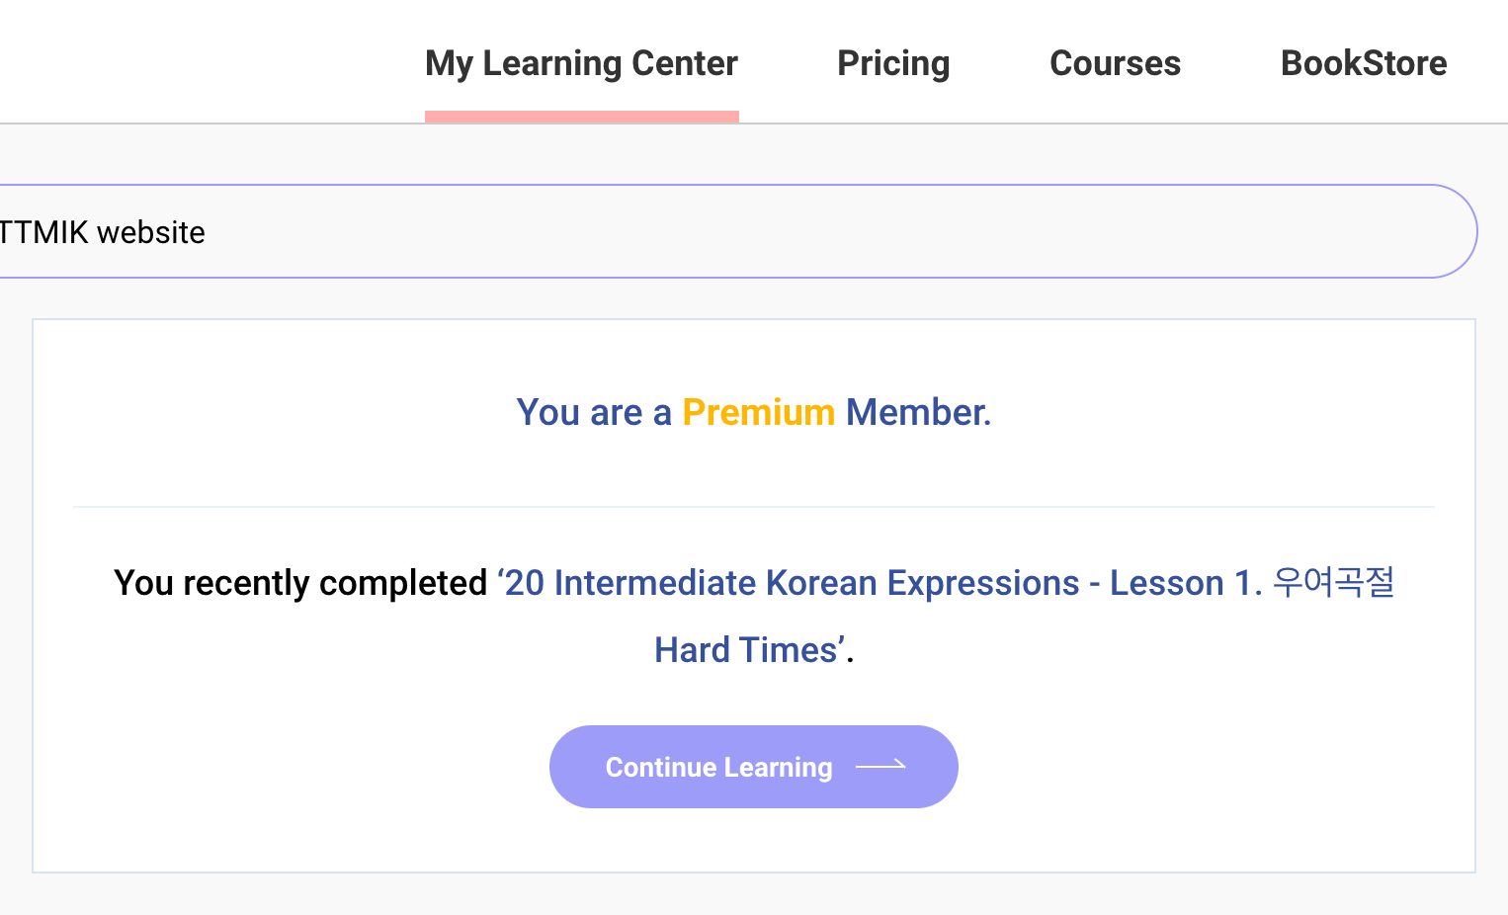The height and width of the screenshot is (915, 1508).
Task: Click the 'You recently completed' text
Action: [x=300, y=583]
